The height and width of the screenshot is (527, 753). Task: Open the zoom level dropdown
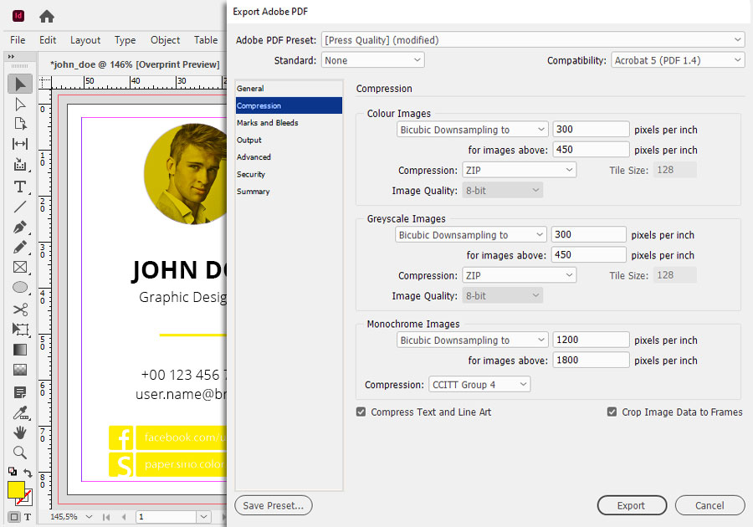click(89, 517)
